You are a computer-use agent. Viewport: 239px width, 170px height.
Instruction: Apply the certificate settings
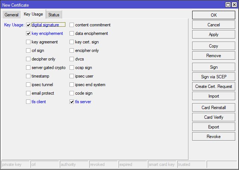coord(214,35)
